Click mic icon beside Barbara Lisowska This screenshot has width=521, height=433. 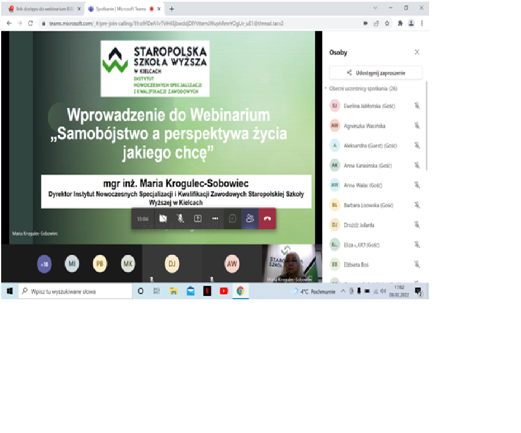point(417,205)
